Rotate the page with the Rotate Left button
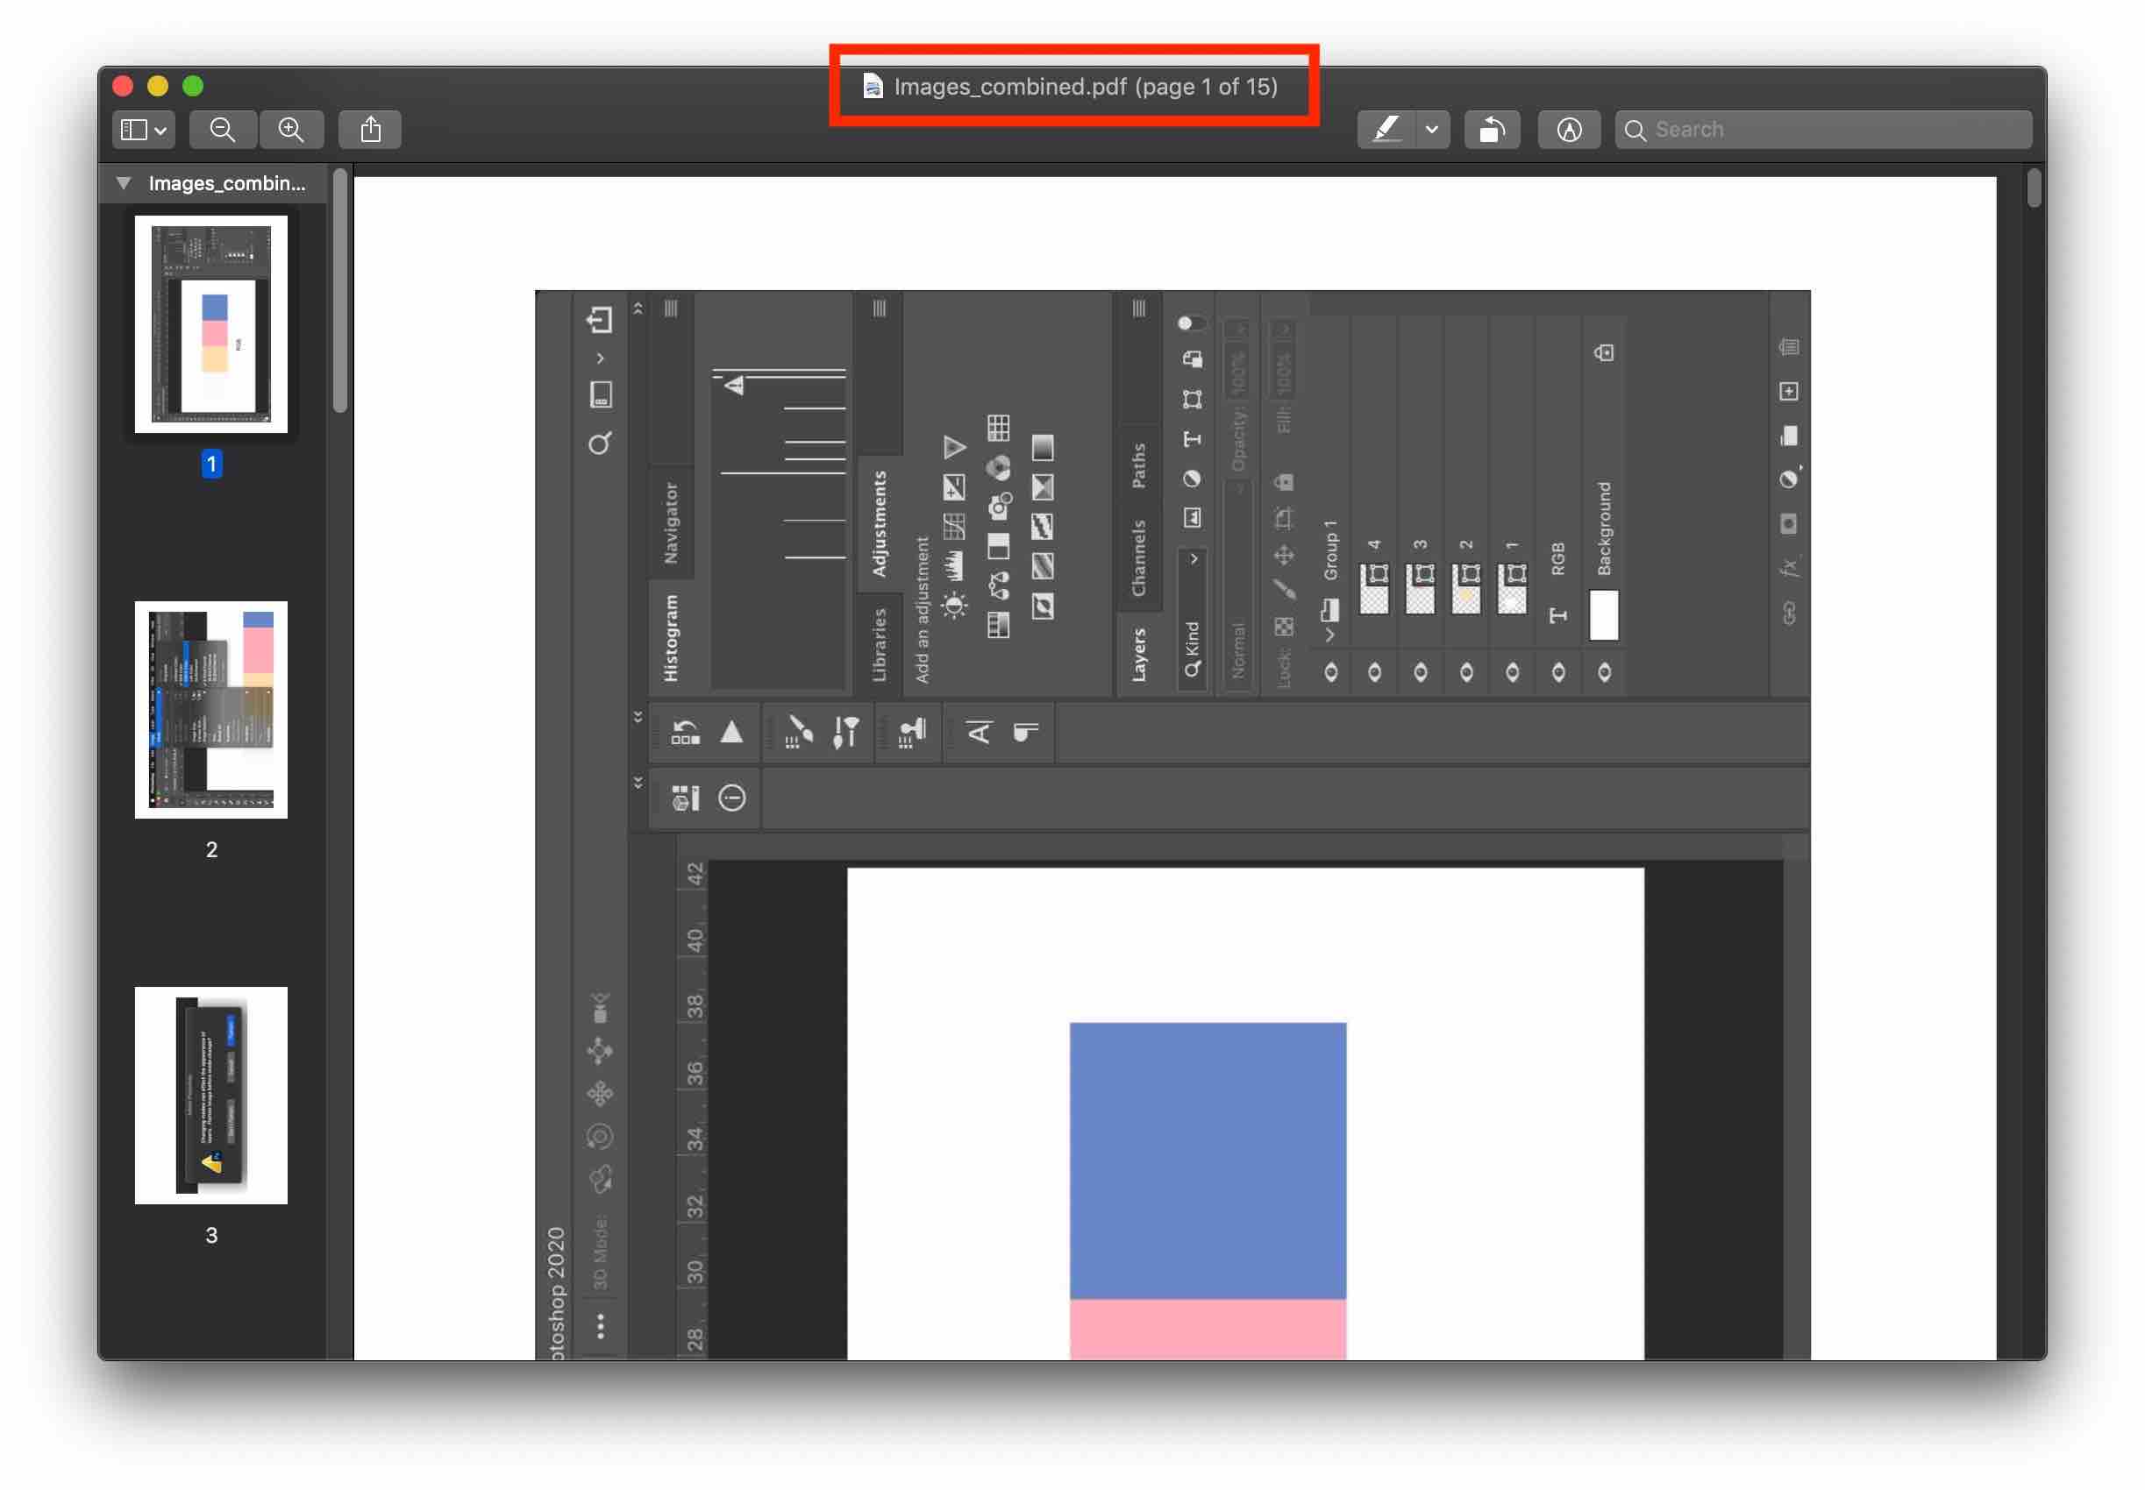This screenshot has height=1490, width=2145. point(1492,130)
